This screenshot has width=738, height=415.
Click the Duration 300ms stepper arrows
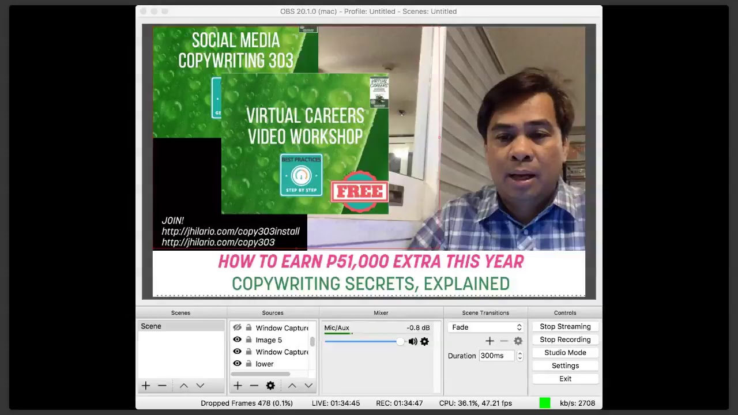[x=519, y=356]
